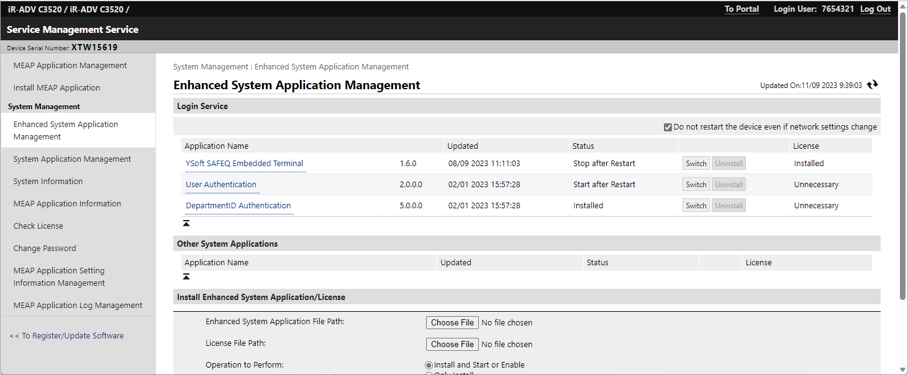Open Install MEAP Application page
This screenshot has height=375, width=908.
(x=57, y=88)
